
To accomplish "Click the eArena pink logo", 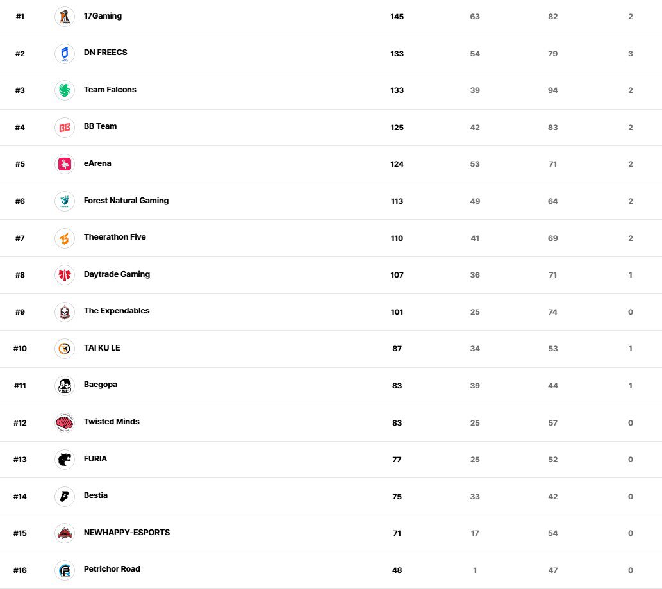I will [x=65, y=164].
